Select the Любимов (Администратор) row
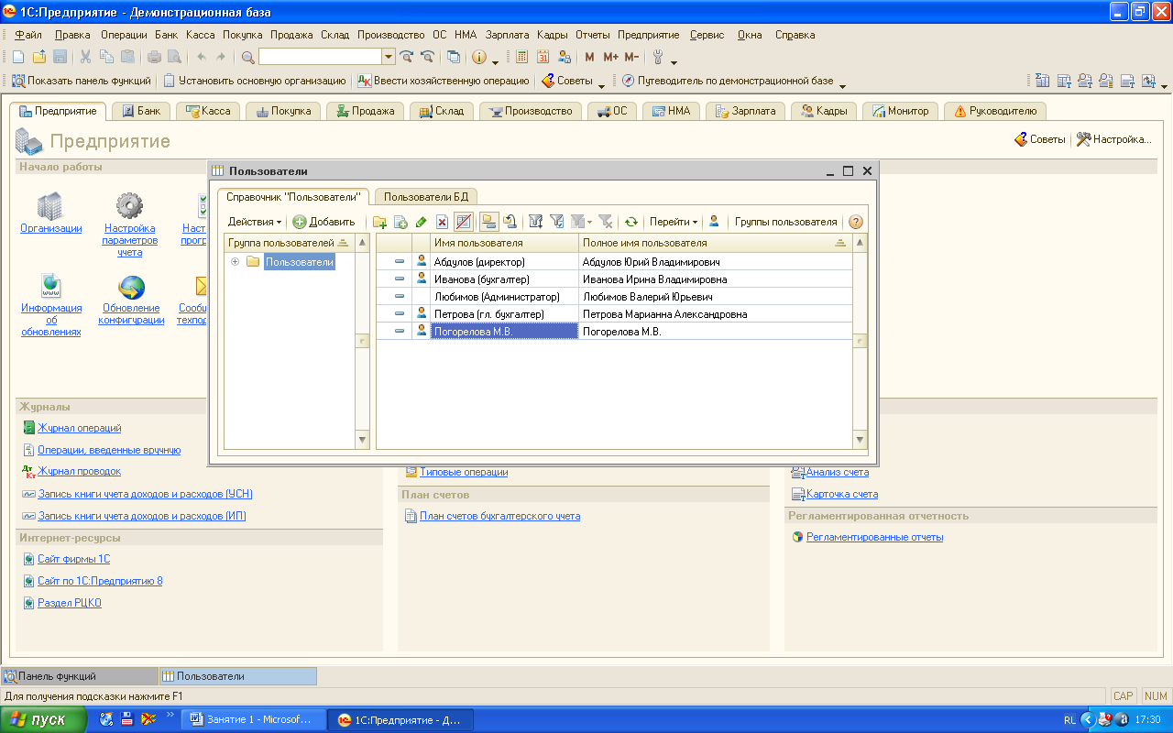1173x733 pixels. point(614,297)
